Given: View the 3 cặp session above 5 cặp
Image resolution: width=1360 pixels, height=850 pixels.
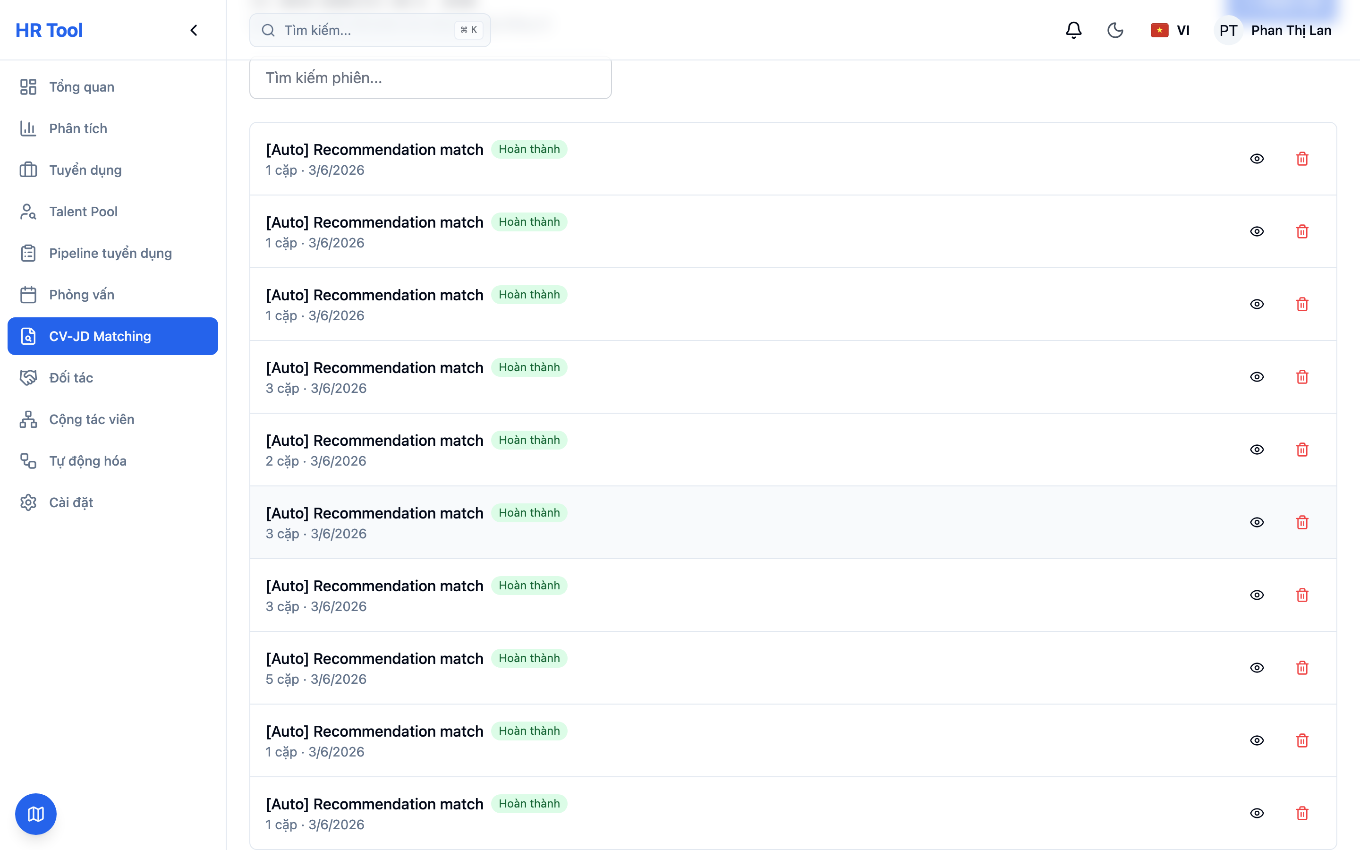Looking at the screenshot, I should pyautogui.click(x=1257, y=595).
